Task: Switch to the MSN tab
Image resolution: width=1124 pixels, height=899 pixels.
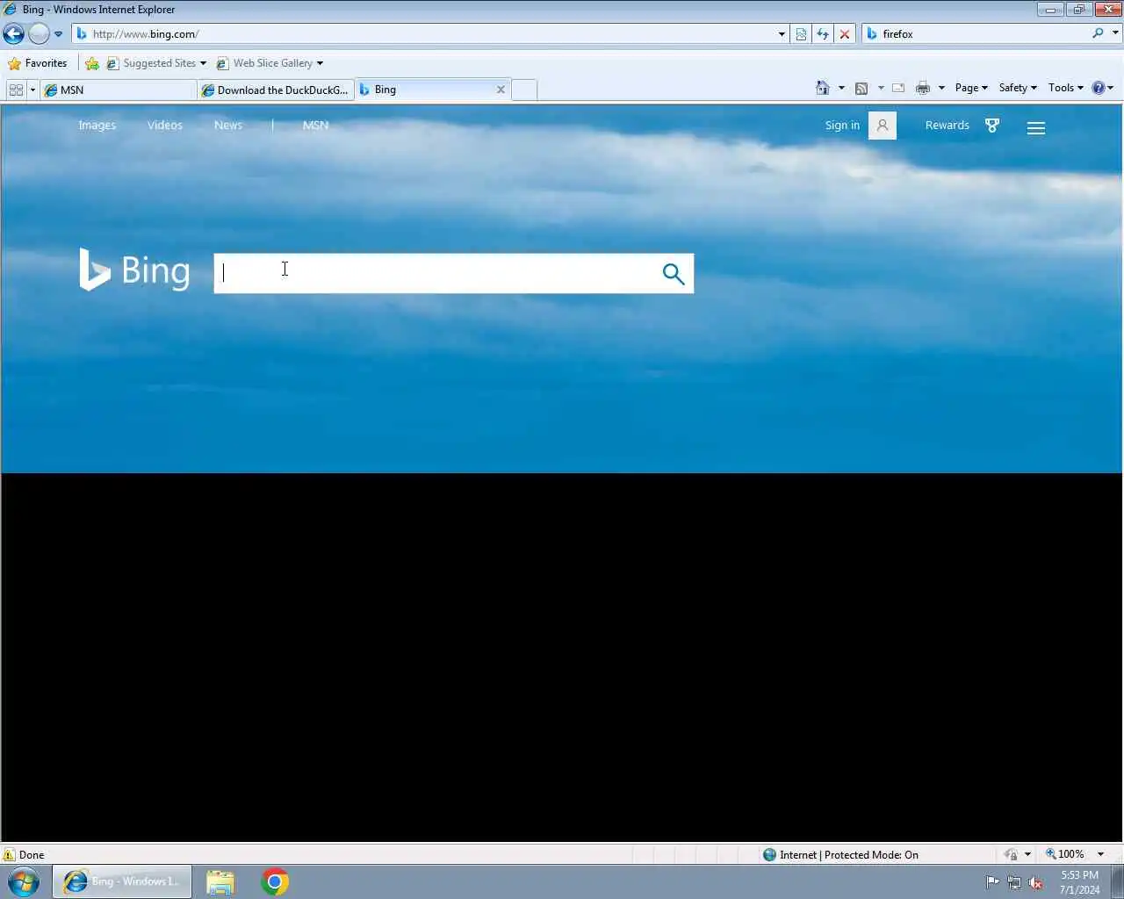Action: coord(119,90)
